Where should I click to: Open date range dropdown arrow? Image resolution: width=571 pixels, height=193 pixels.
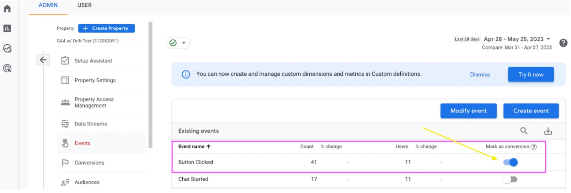(548, 39)
